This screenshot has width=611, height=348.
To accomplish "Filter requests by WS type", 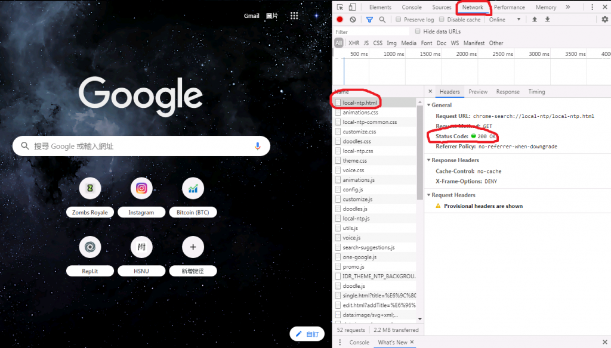I will coord(455,43).
